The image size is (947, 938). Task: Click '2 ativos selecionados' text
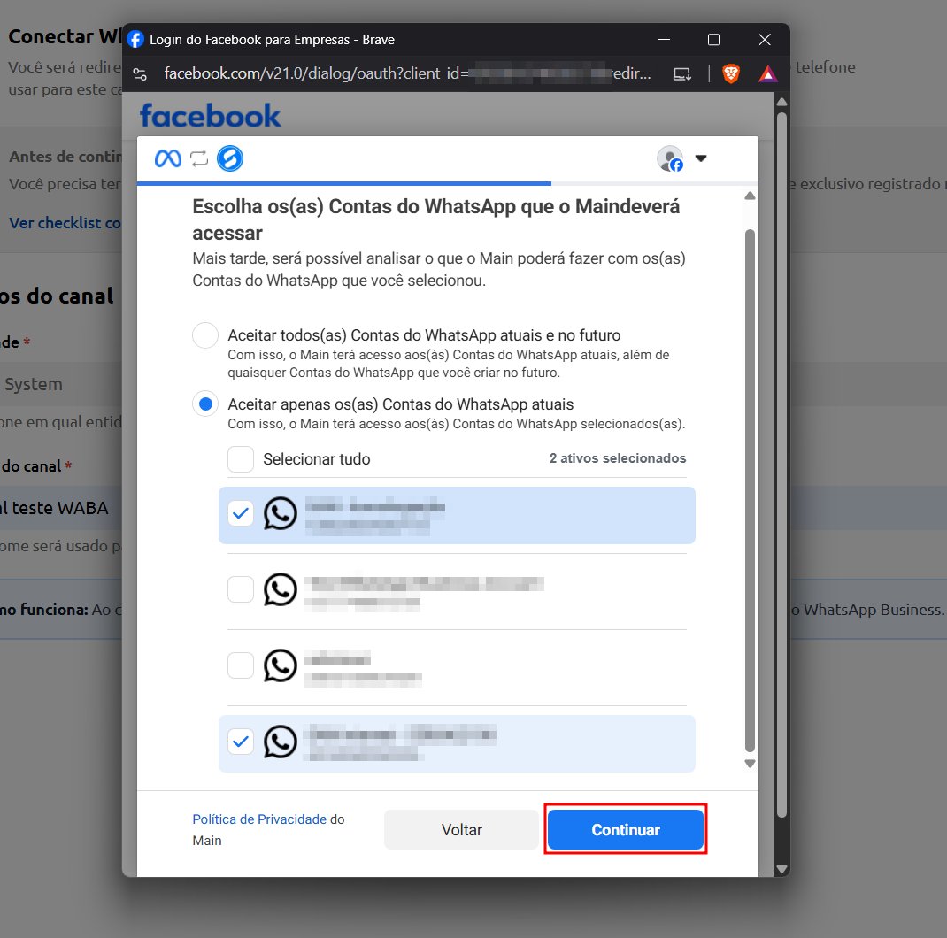click(x=617, y=458)
